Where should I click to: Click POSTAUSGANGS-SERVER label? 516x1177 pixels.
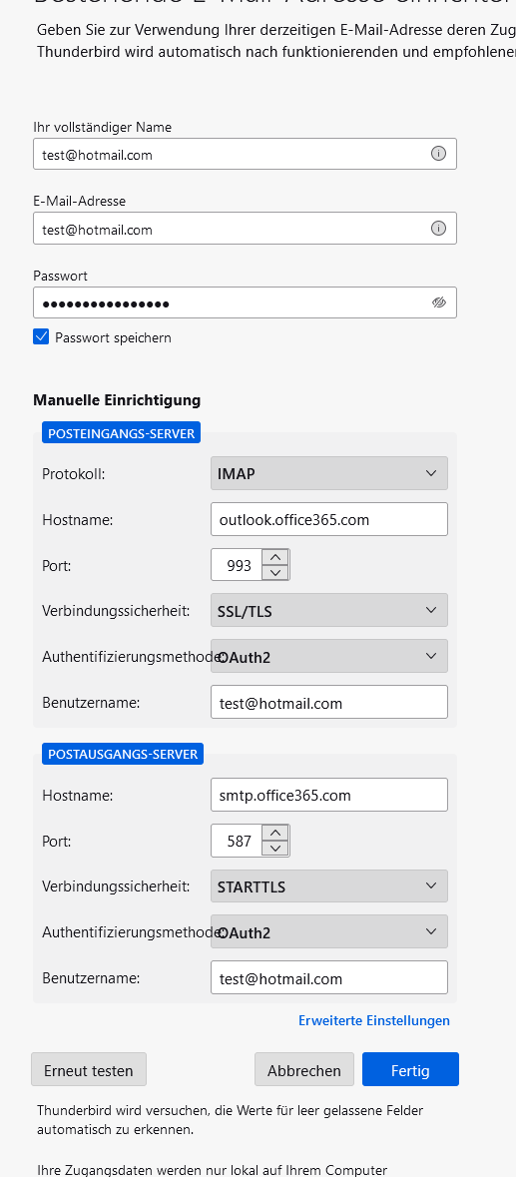coord(123,754)
